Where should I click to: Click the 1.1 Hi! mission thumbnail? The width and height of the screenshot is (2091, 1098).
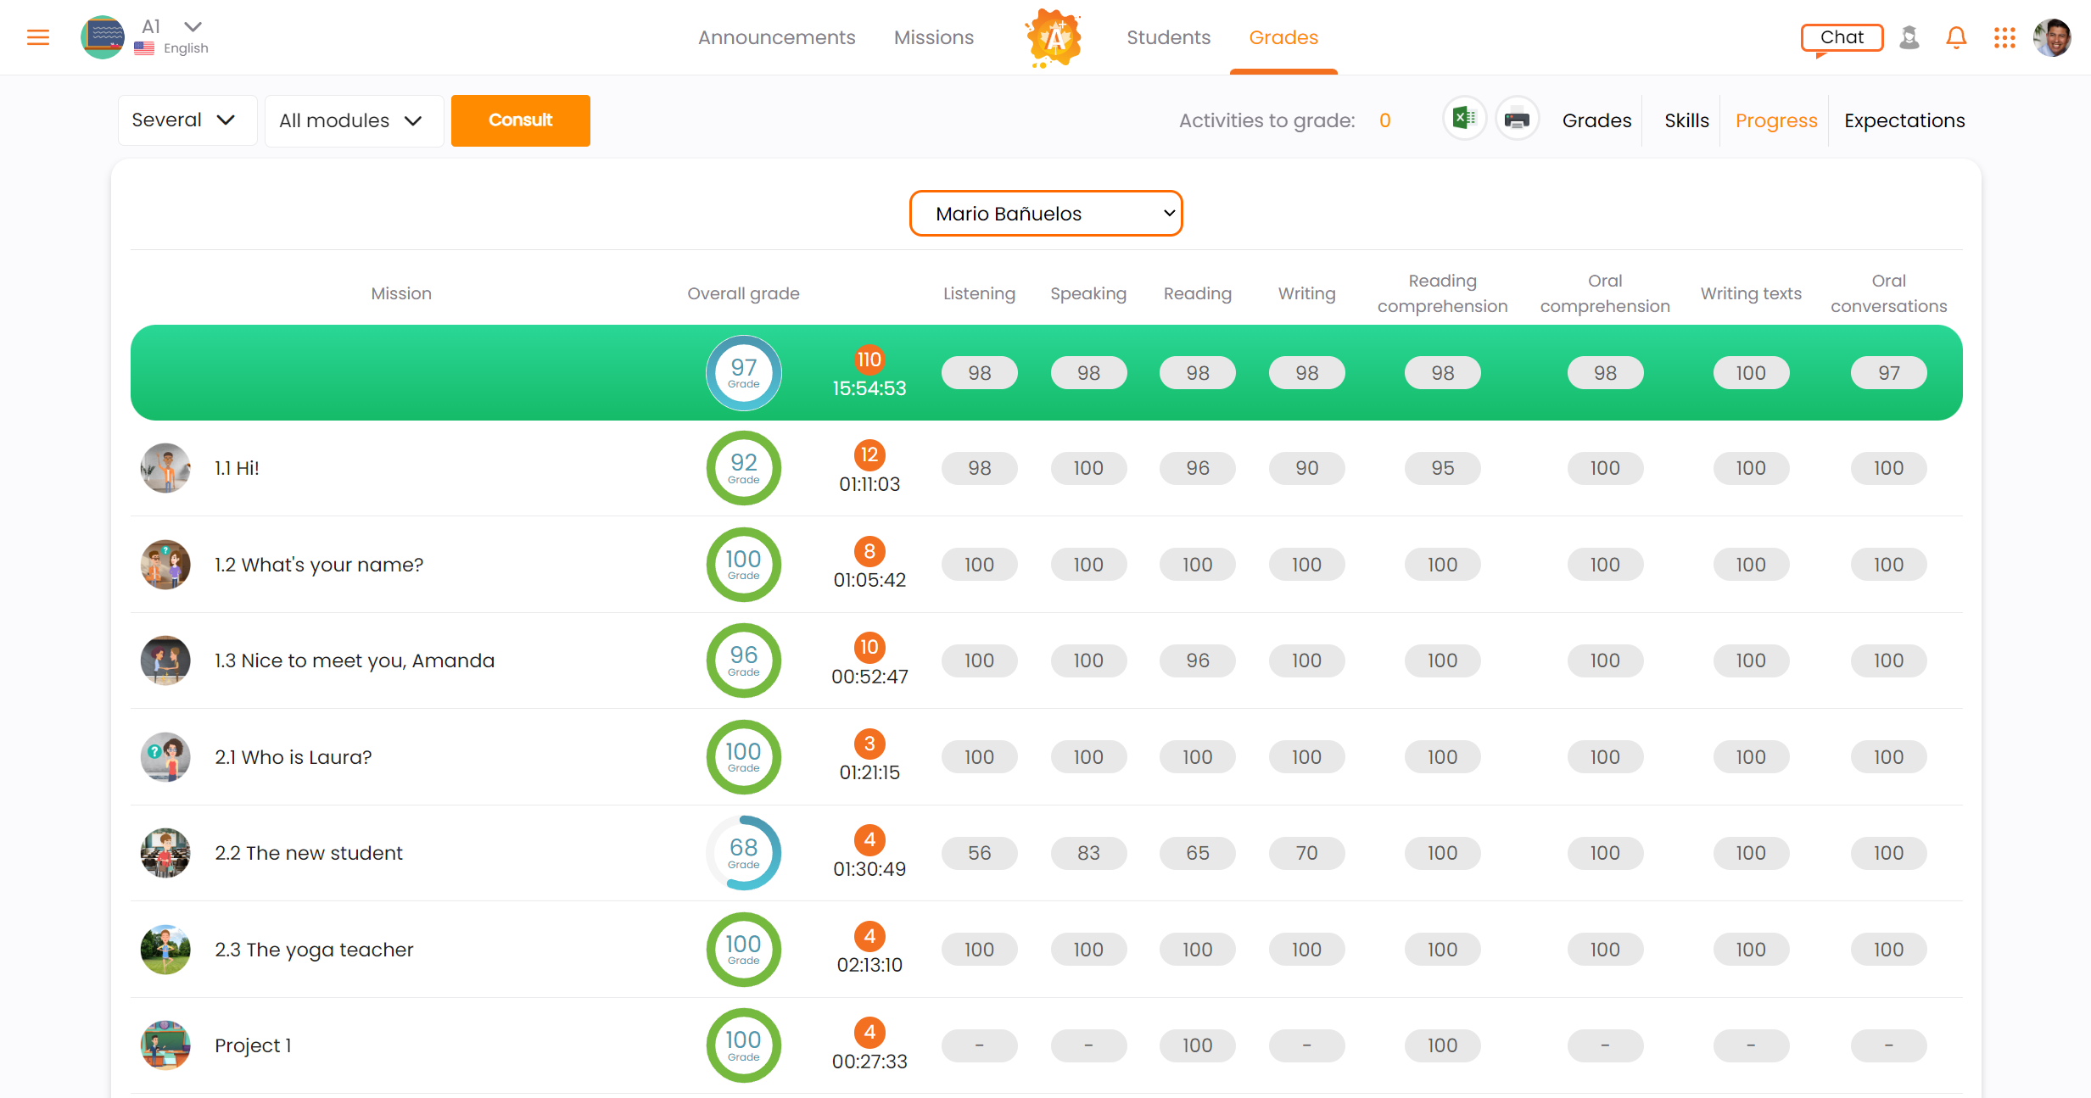[165, 468]
